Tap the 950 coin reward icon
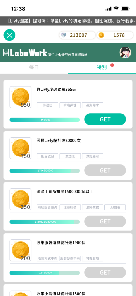 pos(20,97)
